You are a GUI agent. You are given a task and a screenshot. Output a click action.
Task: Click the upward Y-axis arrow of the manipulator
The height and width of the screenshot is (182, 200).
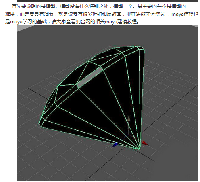click(129, 119)
